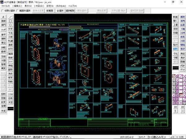The width and height of the screenshot is (186, 139).
Task: Select the 文字 text tool
Action: click(10, 29)
